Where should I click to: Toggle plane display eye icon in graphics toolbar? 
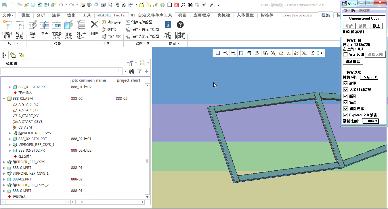click(x=281, y=53)
